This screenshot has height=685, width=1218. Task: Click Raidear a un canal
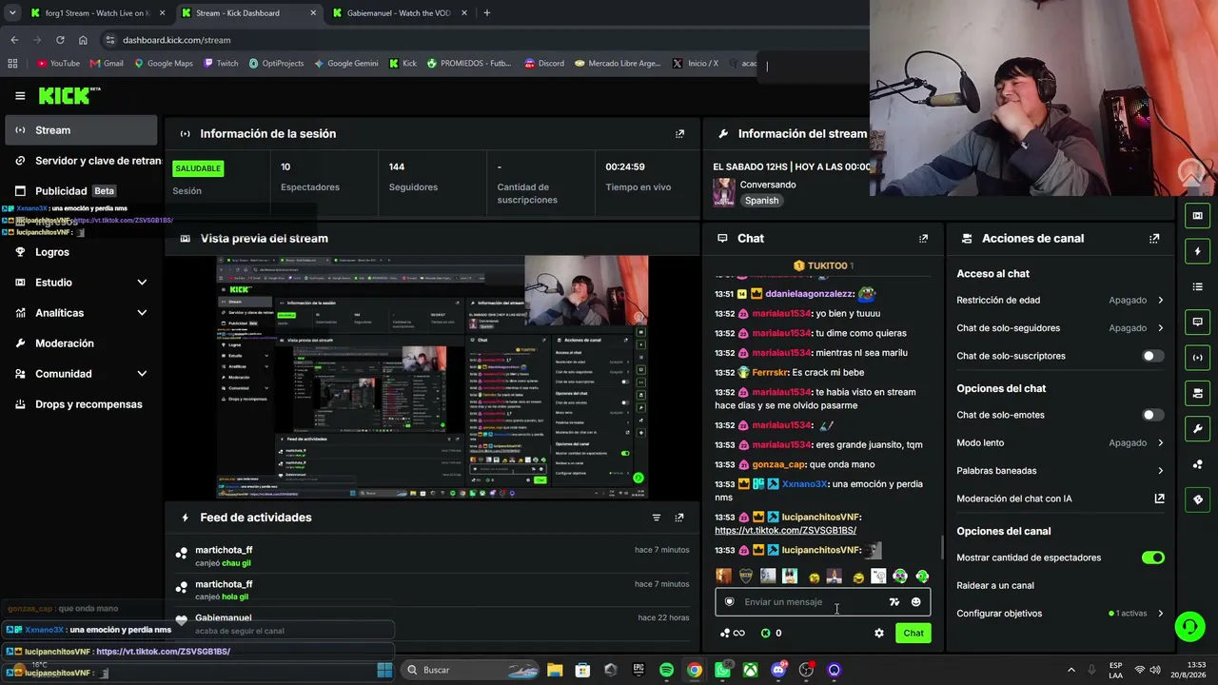click(995, 586)
